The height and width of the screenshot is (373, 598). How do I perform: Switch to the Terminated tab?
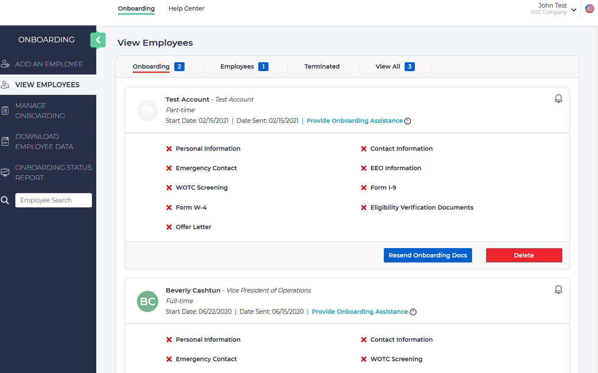pyautogui.click(x=322, y=66)
